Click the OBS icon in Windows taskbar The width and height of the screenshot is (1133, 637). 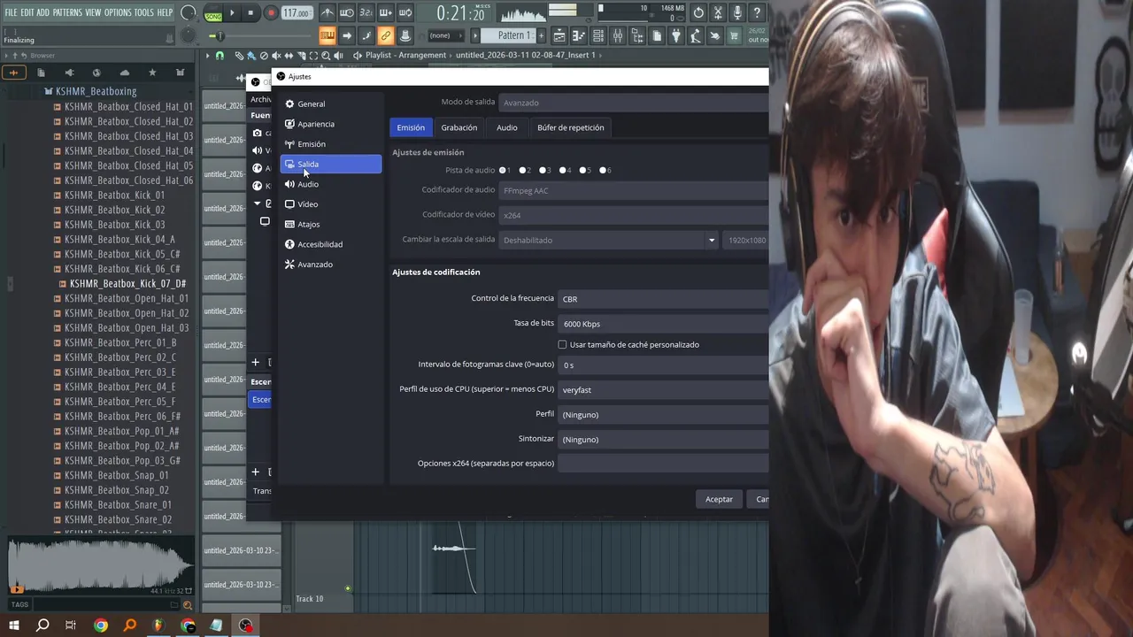tap(245, 625)
